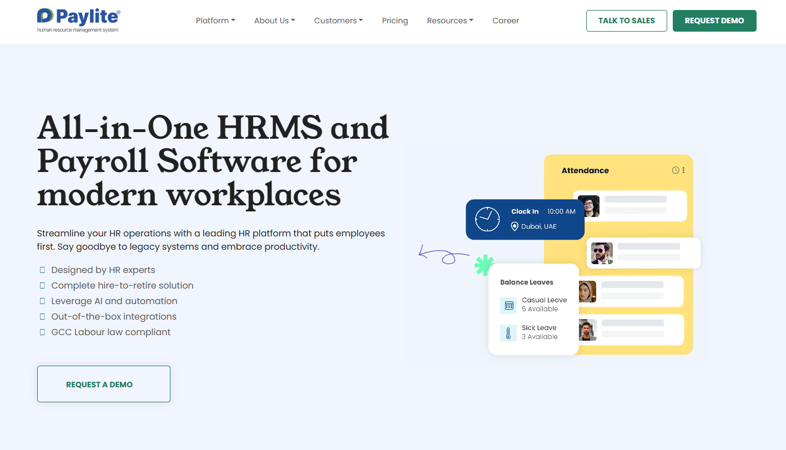Click the analog clock icon on Clock In
The height and width of the screenshot is (450, 786).
point(487,219)
